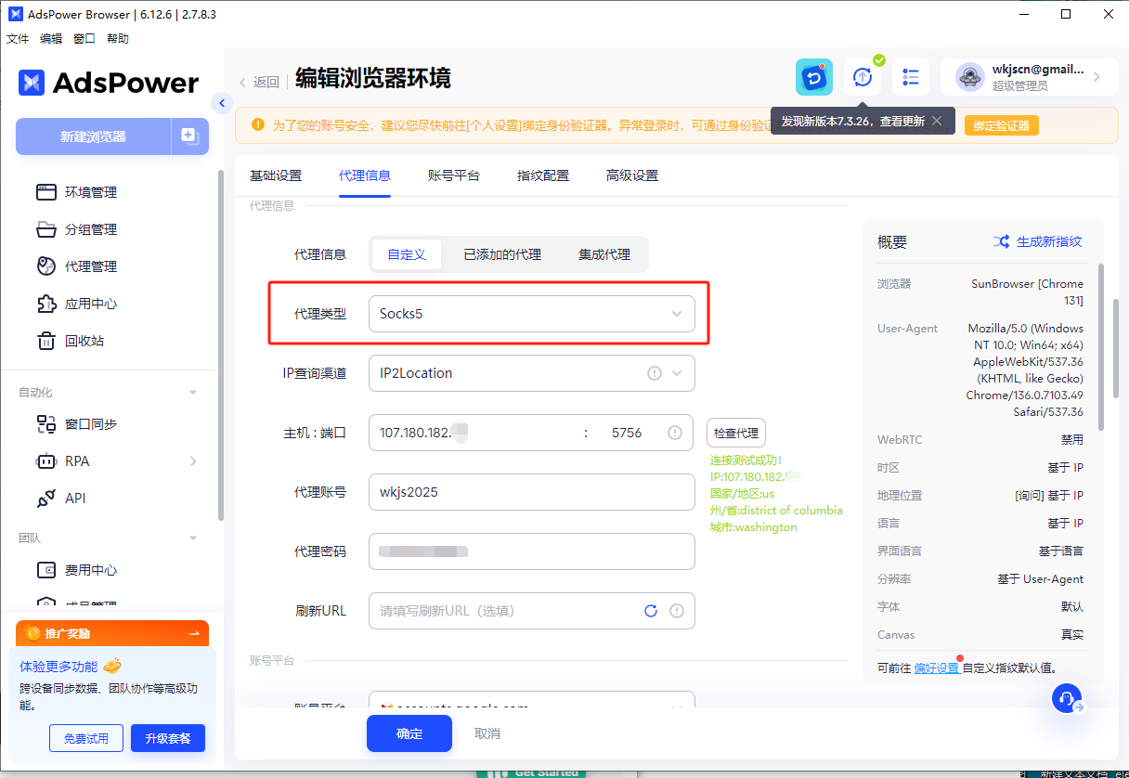Viewport: 1129px width, 778px height.
Task: Click the sidebar vertical scrollbar
Action: pyautogui.click(x=221, y=345)
